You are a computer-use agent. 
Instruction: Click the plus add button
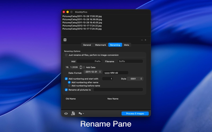145,40
